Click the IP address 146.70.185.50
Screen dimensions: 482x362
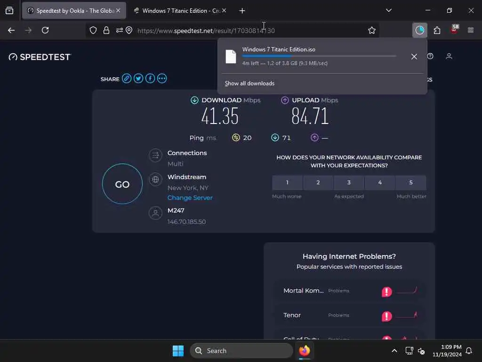point(186,222)
